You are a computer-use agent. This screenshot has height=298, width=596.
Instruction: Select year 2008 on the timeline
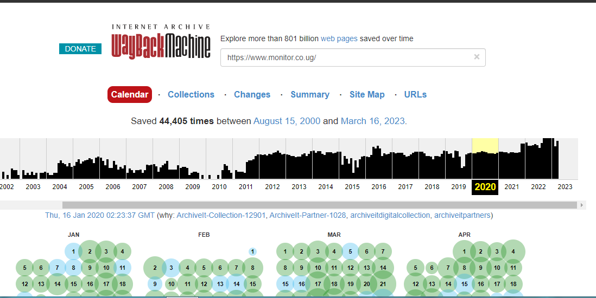point(166,187)
